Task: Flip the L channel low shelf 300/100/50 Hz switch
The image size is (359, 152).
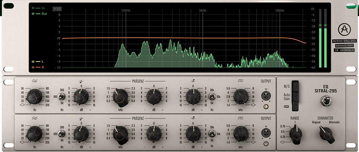Action: [x=61, y=97]
